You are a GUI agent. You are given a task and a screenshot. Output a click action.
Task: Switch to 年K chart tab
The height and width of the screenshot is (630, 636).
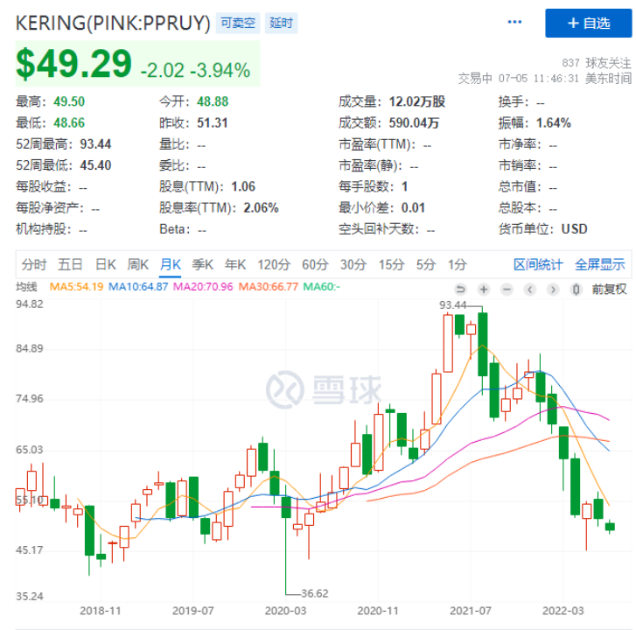235,264
